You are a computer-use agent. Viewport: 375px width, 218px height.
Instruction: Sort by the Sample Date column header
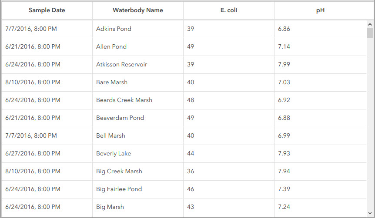click(x=47, y=10)
